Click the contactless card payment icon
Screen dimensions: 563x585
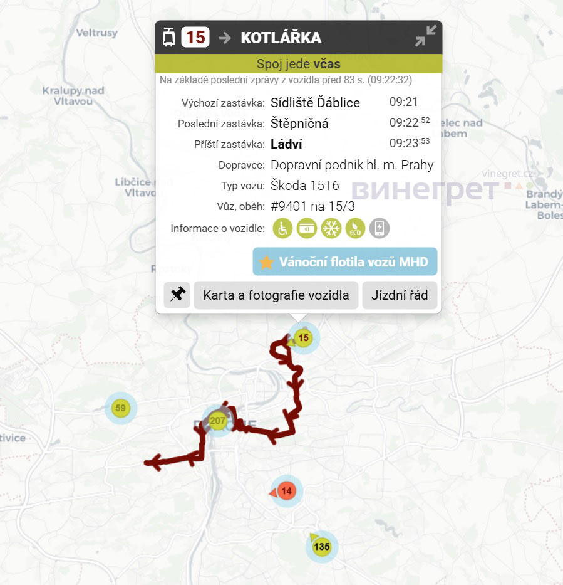[x=307, y=228]
